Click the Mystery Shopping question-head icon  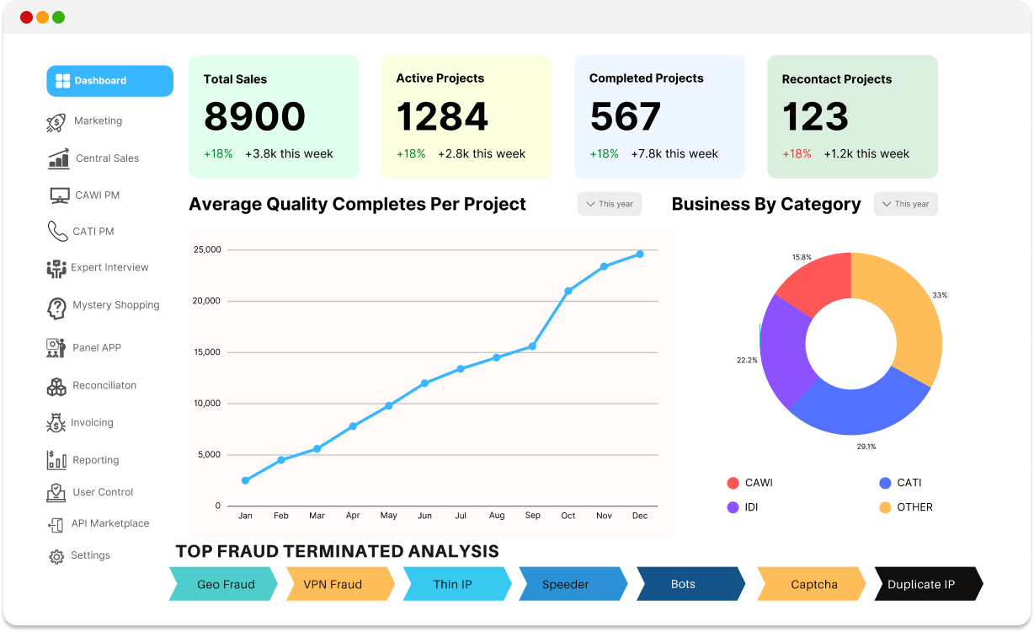click(56, 308)
